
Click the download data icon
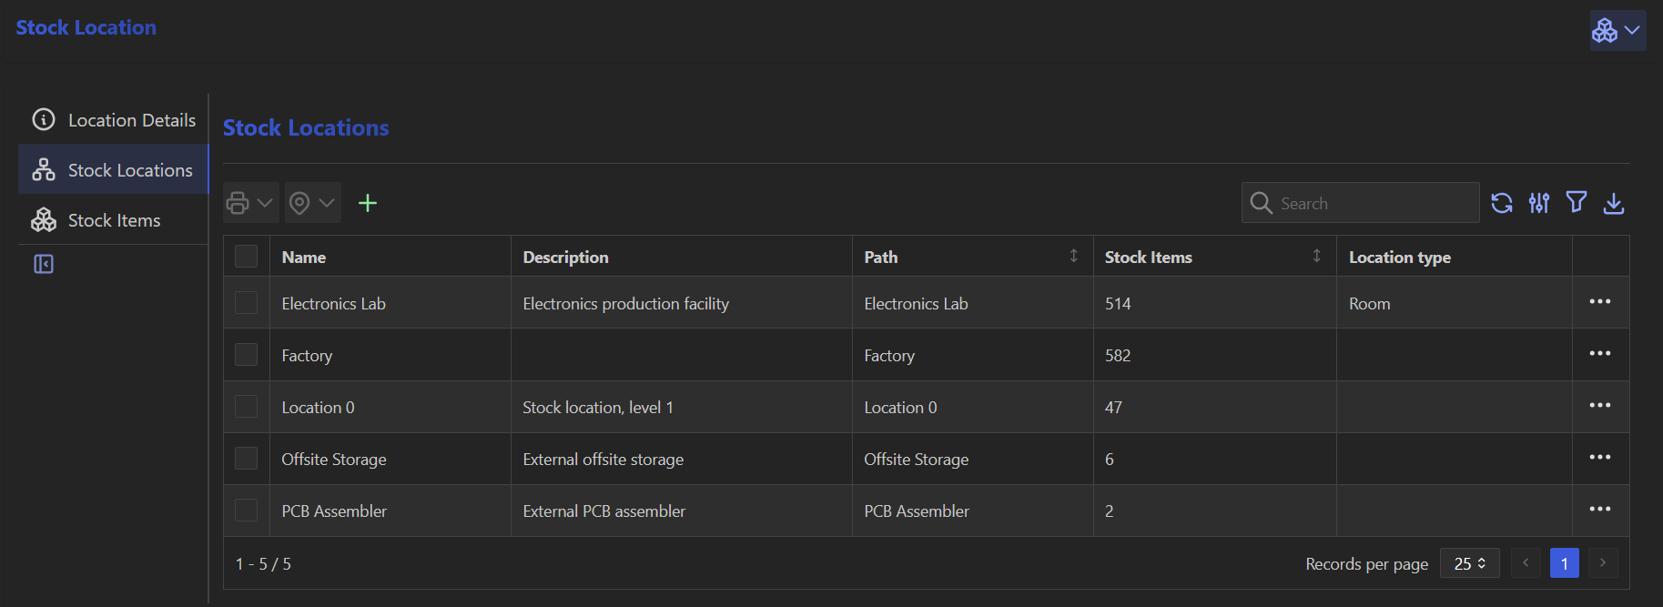(1614, 203)
